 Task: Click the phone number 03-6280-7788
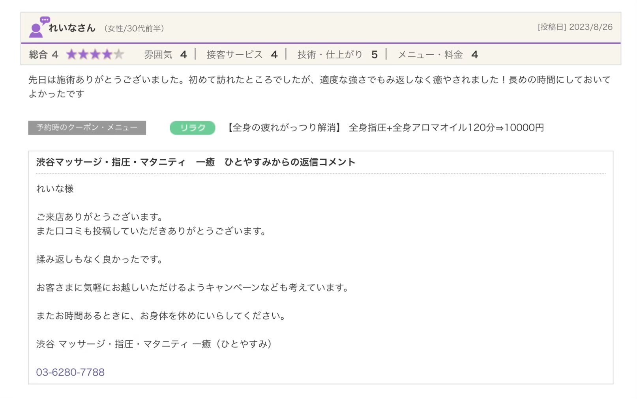point(70,372)
